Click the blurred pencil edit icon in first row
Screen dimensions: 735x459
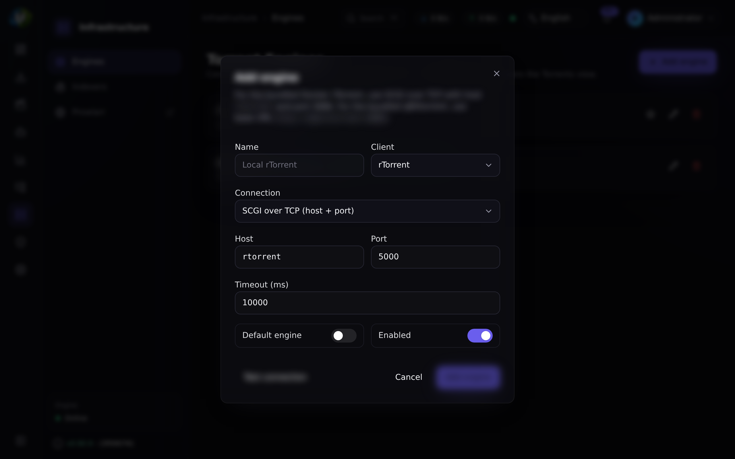tap(673, 114)
